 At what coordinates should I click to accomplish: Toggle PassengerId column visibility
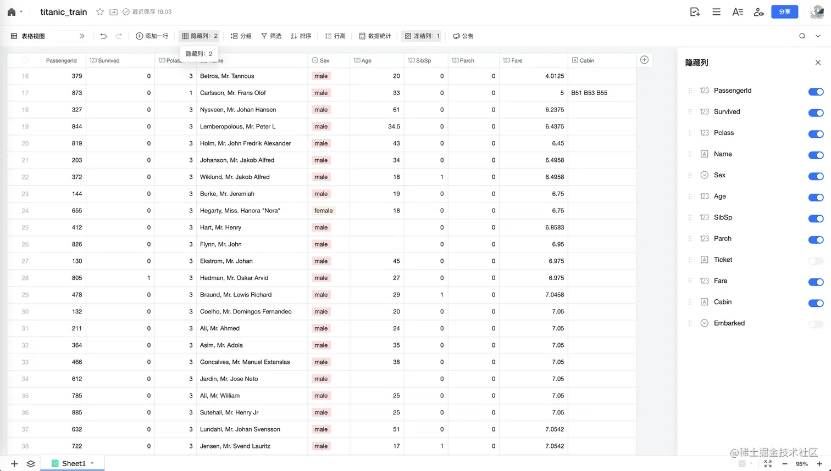click(816, 92)
